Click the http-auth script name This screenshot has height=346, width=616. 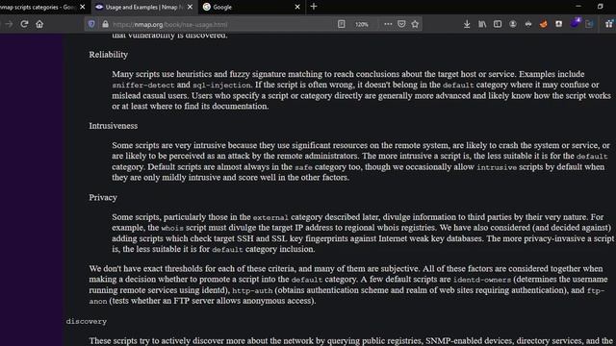252,290
